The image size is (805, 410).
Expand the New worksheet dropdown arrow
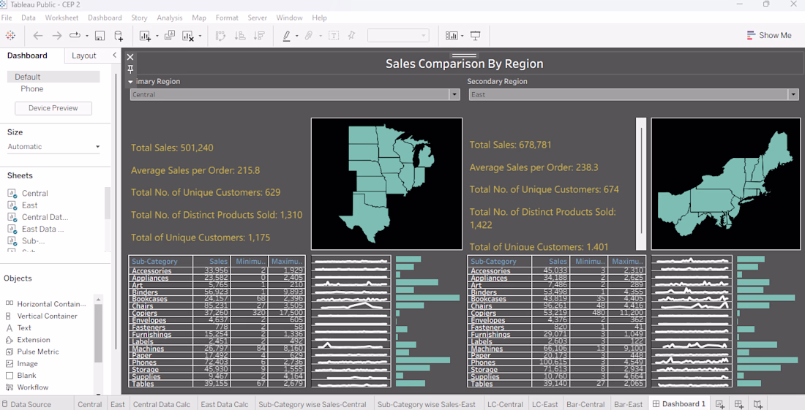coord(157,36)
